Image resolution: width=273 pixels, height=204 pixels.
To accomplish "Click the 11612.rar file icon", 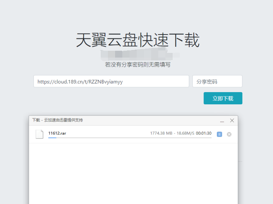I will pos(39,134).
